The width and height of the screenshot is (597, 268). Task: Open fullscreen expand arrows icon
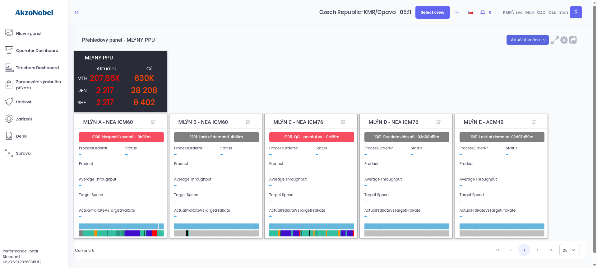tap(555, 40)
